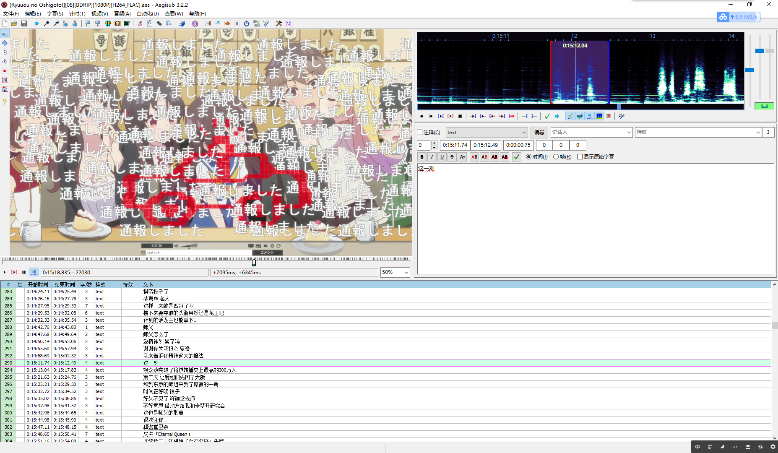Open the video zoom 50% dropdown
The width and height of the screenshot is (778, 453).
point(395,273)
